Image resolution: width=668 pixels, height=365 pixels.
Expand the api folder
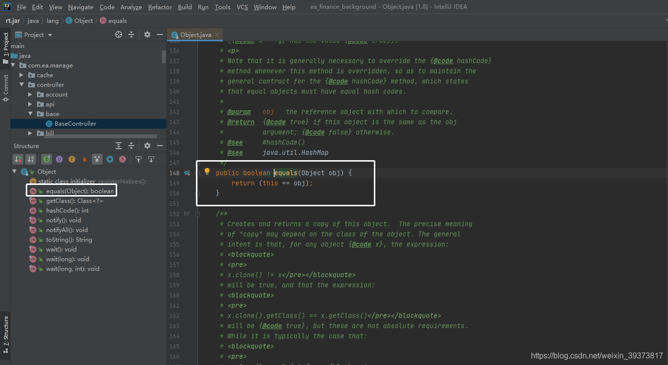pyautogui.click(x=30, y=104)
